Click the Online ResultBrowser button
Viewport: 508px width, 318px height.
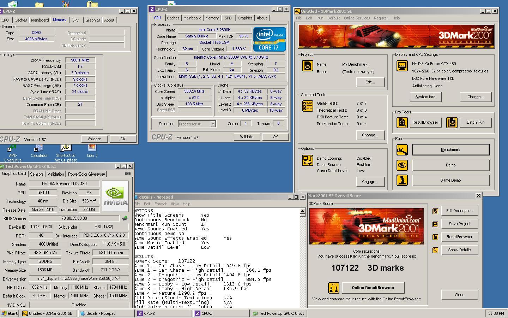click(373, 288)
